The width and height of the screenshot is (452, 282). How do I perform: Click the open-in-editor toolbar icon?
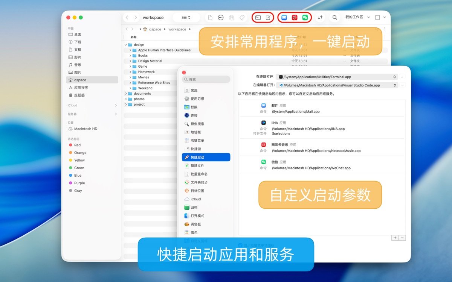(268, 18)
